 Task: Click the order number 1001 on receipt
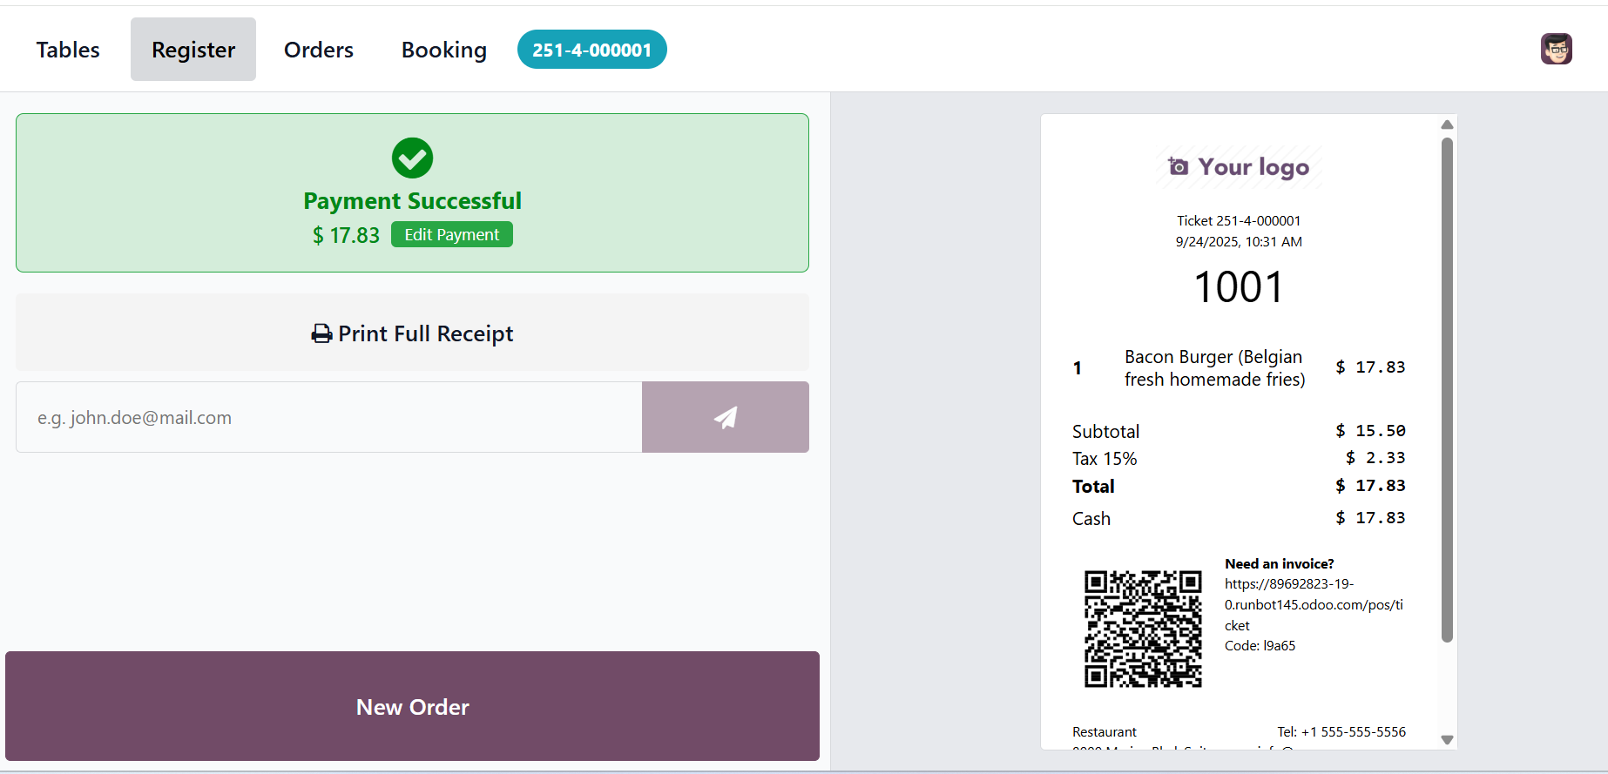[x=1238, y=287]
